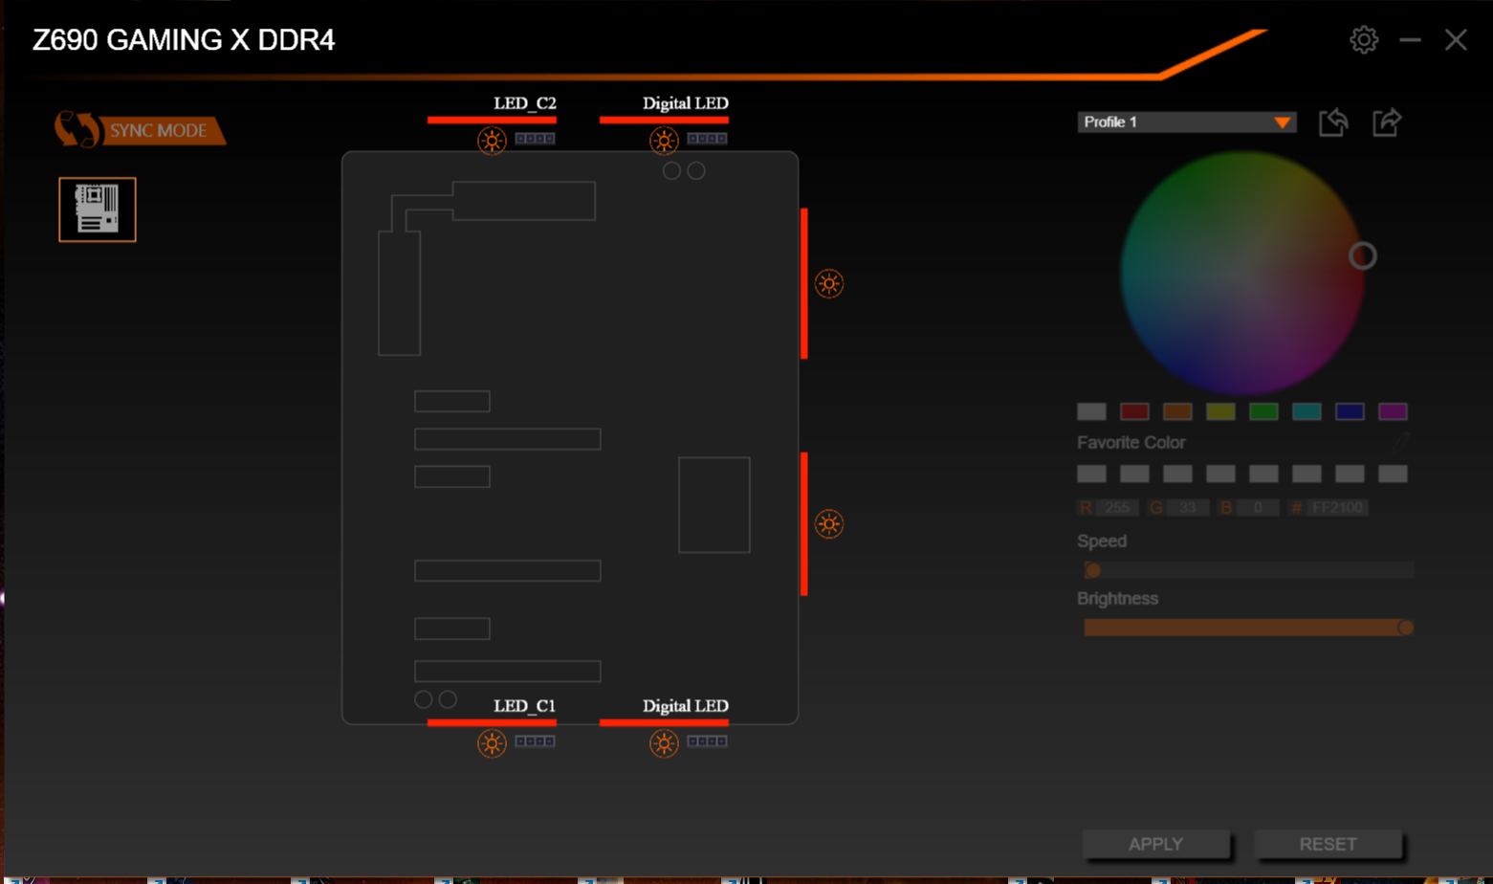Click the G value field showing 33
1493x884 pixels.
click(x=1187, y=507)
